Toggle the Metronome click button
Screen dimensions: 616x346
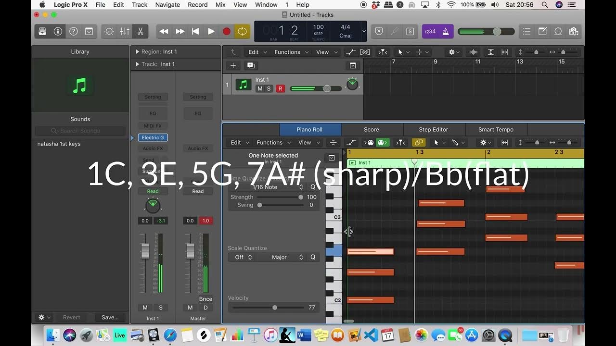445,31
